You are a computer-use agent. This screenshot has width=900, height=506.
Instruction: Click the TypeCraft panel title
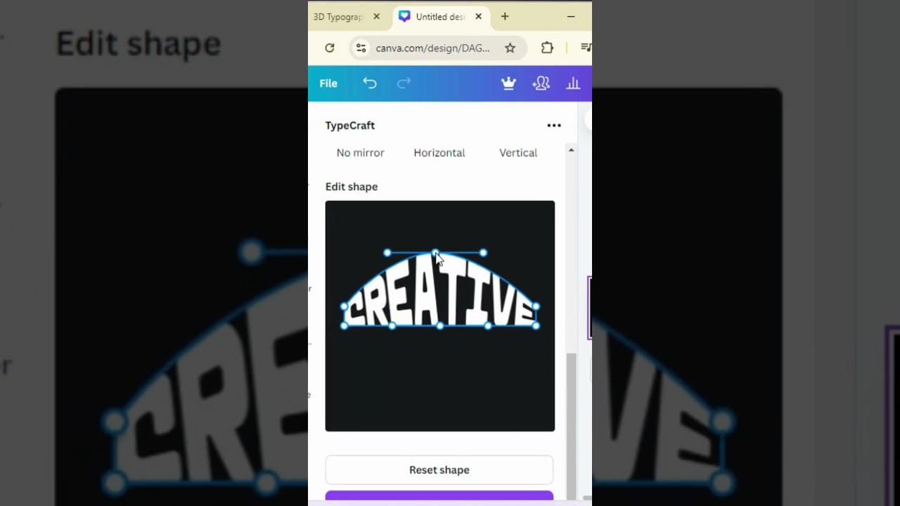pyautogui.click(x=350, y=125)
